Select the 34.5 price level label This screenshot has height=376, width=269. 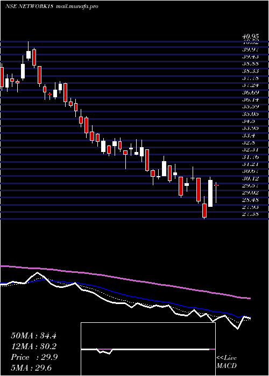(249, 121)
